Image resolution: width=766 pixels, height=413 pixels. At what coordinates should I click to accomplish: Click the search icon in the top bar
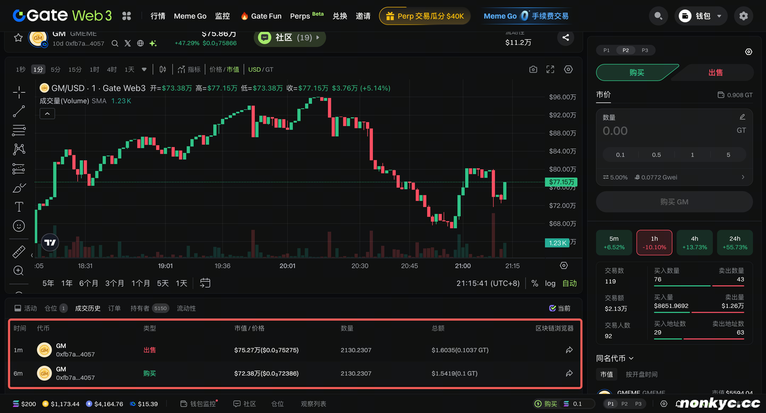click(658, 16)
